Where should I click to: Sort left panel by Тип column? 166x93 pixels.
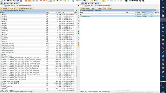(47, 12)
